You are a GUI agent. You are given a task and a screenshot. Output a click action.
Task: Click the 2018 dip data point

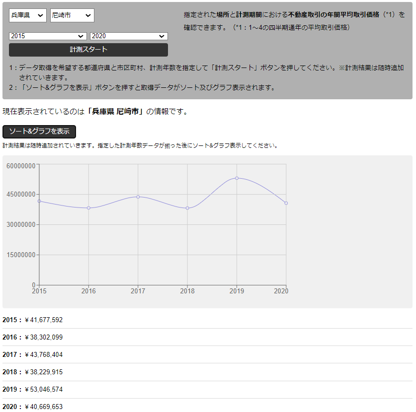tap(188, 208)
